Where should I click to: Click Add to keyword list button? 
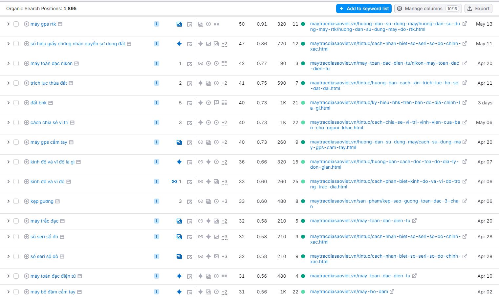[x=364, y=9]
